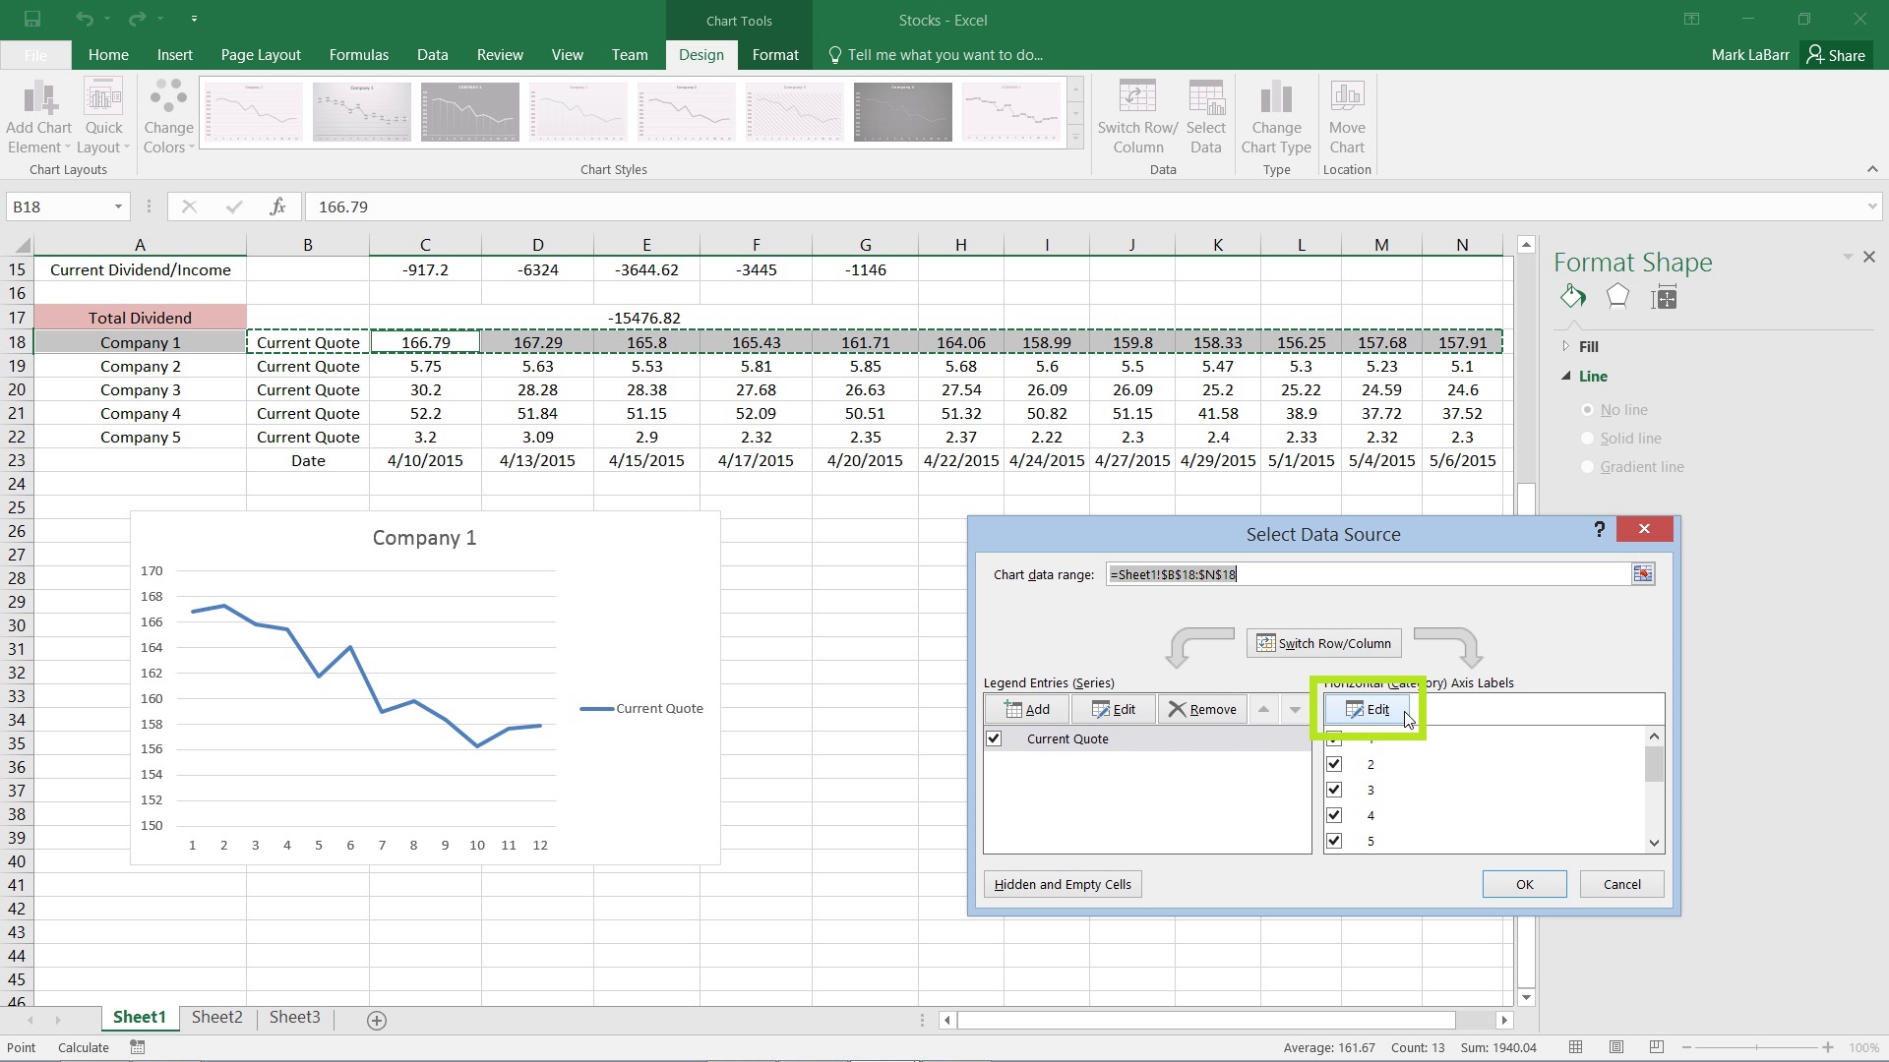This screenshot has width=1889, height=1062.
Task: Click the Hidden and Empty Cells button
Action: tap(1063, 883)
